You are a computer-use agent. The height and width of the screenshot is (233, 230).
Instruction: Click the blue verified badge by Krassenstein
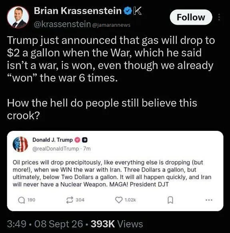pos(128,11)
